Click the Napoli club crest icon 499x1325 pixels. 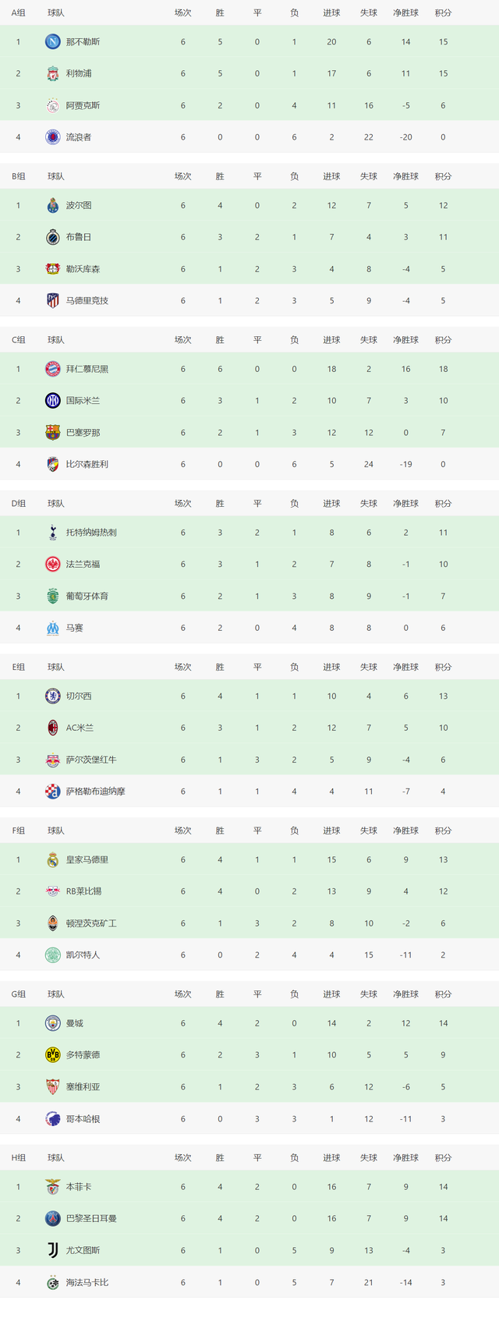[x=52, y=41]
